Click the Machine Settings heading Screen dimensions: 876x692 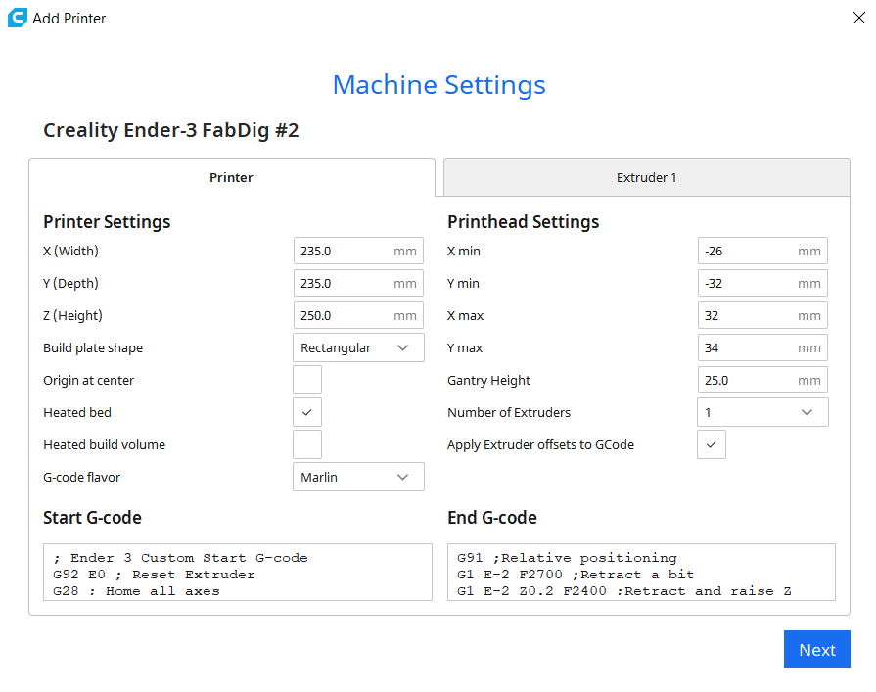coord(439,85)
